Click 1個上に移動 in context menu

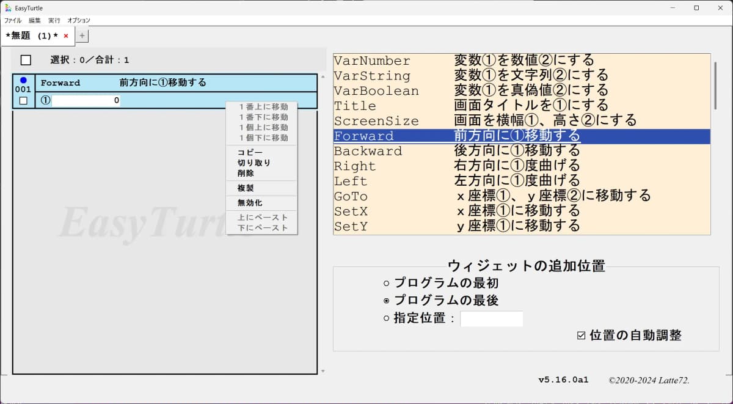click(263, 127)
